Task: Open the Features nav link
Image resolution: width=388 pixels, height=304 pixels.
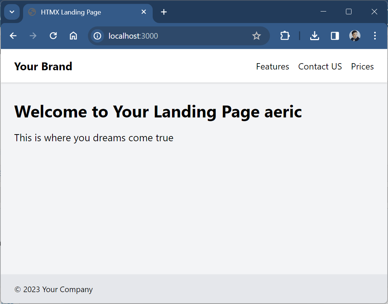Action: (273, 67)
